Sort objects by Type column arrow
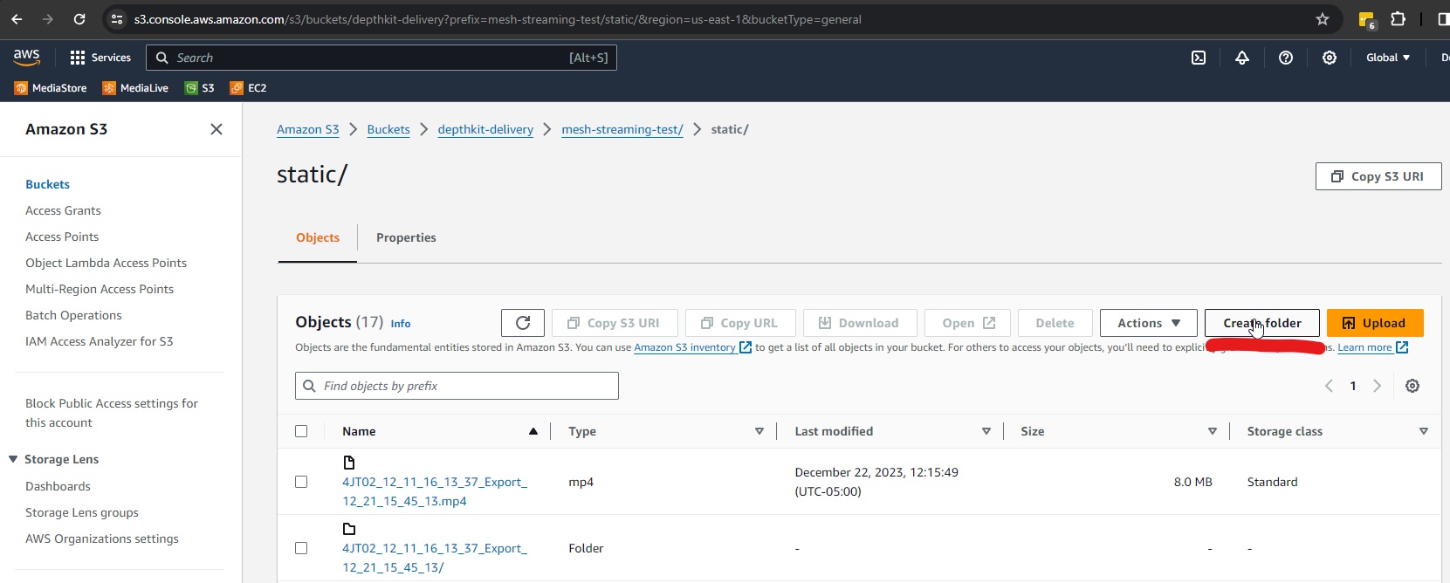The image size is (1450, 583). pyautogui.click(x=759, y=431)
